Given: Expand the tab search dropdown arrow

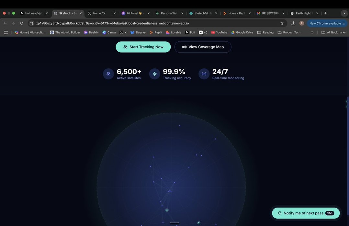Looking at the screenshot, I should [x=344, y=13].
